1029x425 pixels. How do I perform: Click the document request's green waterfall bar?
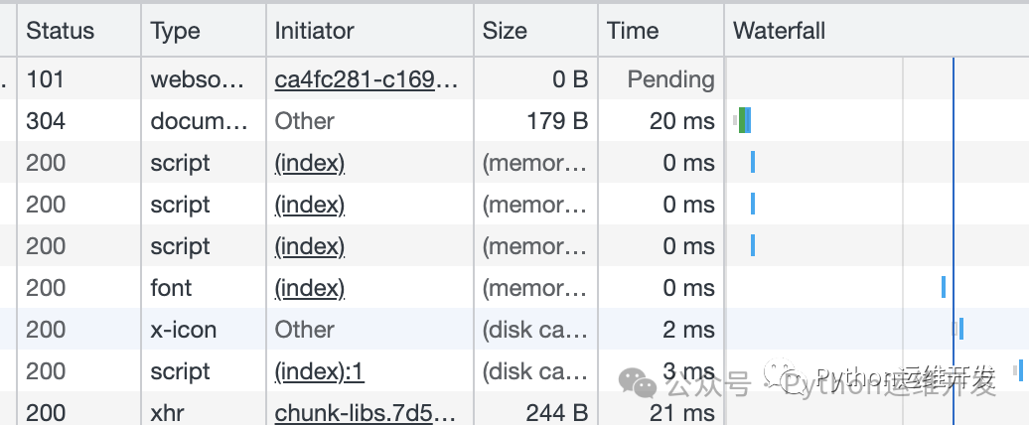(x=744, y=121)
